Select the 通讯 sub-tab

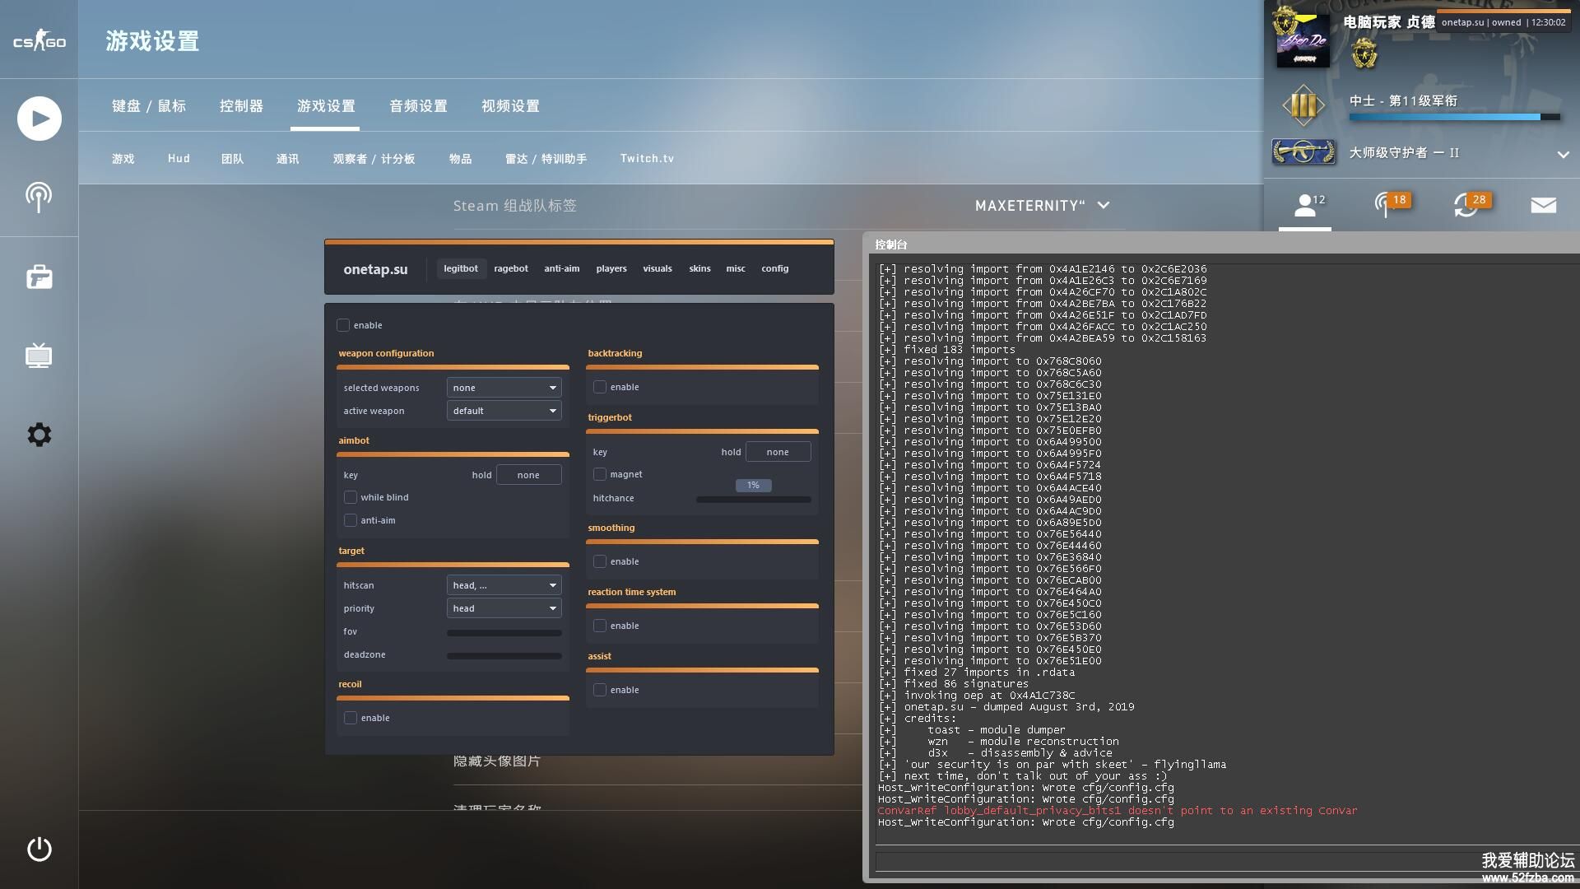287,159
